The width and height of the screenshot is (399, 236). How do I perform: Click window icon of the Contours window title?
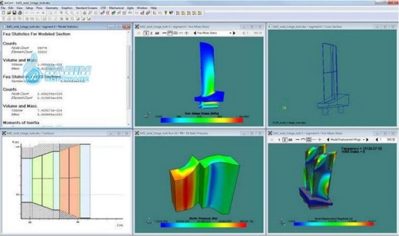tap(4, 133)
